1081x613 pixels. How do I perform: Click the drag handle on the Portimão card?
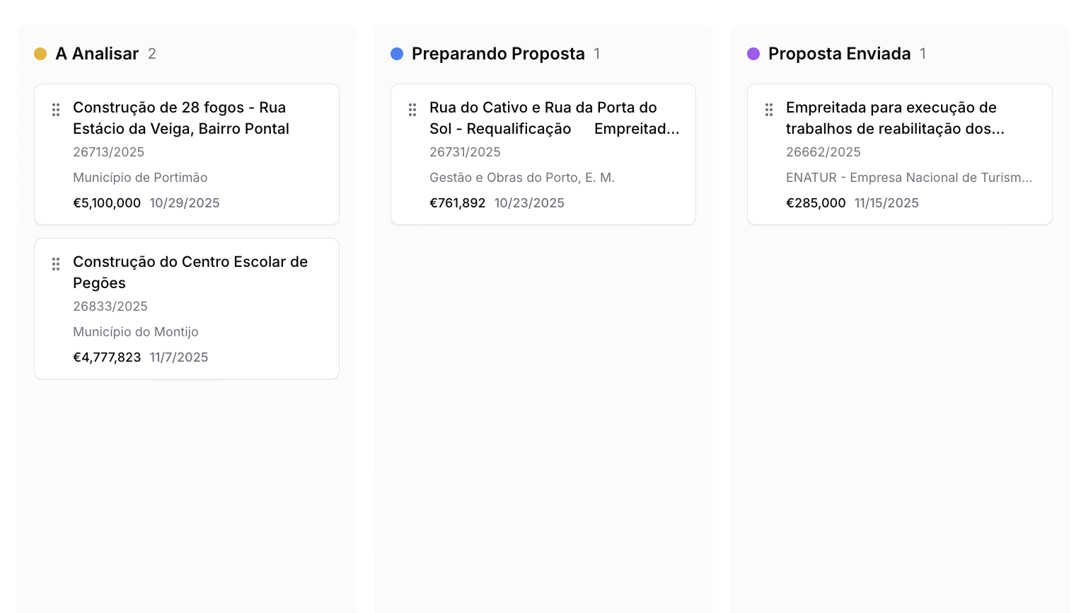tap(56, 110)
